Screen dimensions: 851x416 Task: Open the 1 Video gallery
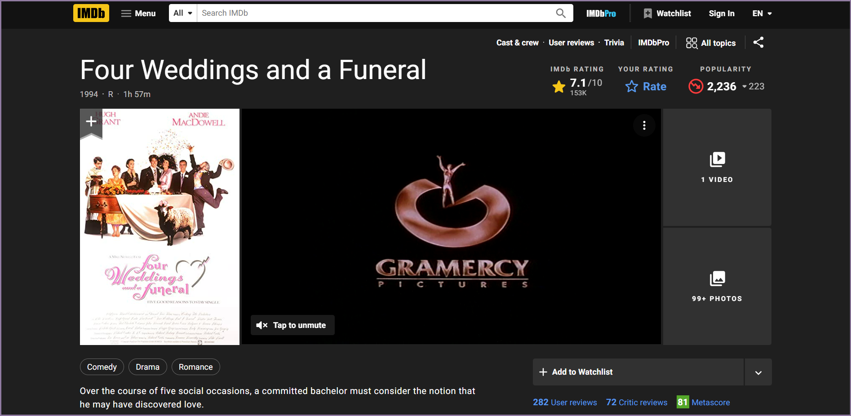click(717, 167)
